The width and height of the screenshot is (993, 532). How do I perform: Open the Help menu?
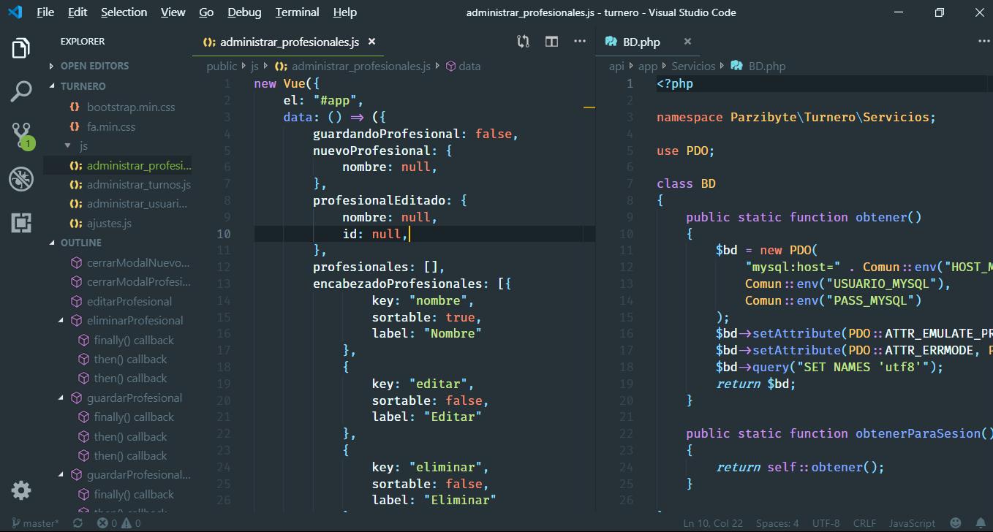[345, 12]
